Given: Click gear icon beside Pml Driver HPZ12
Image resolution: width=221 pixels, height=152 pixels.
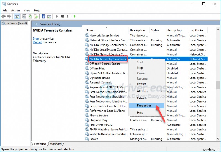Looking at the screenshot, I should (87, 125).
